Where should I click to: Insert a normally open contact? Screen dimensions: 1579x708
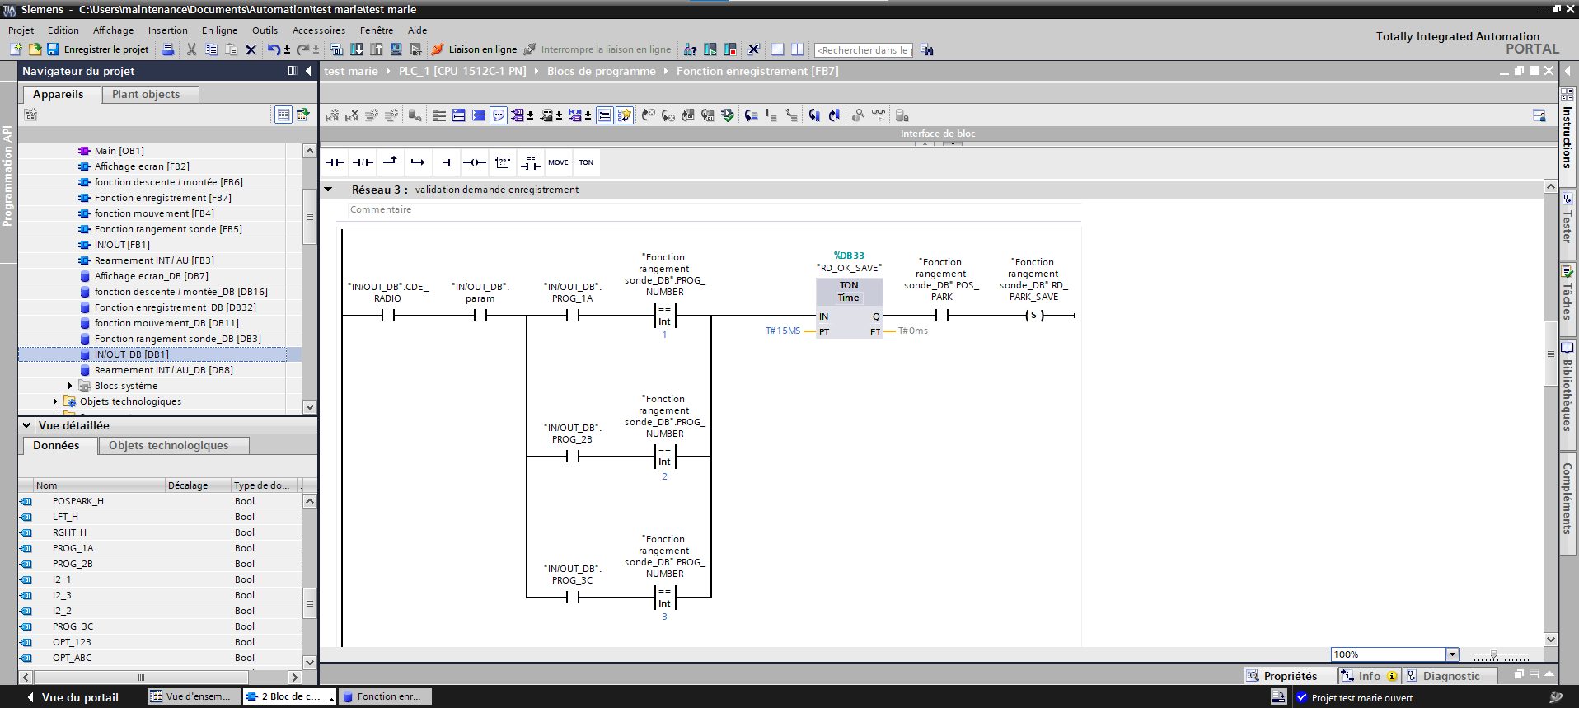(x=334, y=162)
